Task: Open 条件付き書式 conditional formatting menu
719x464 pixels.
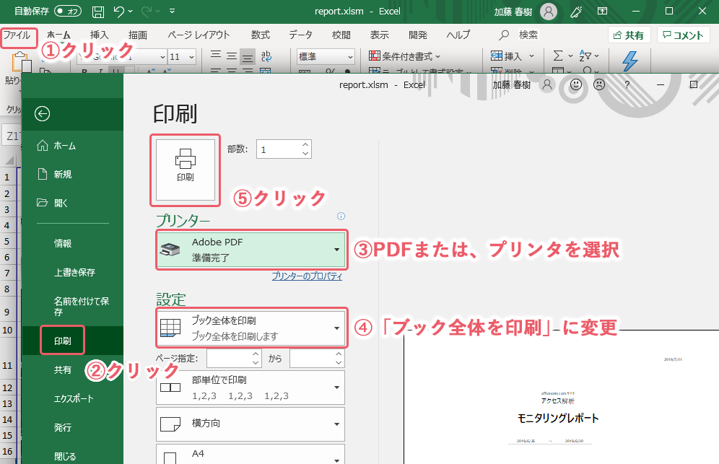Action: coord(404,56)
